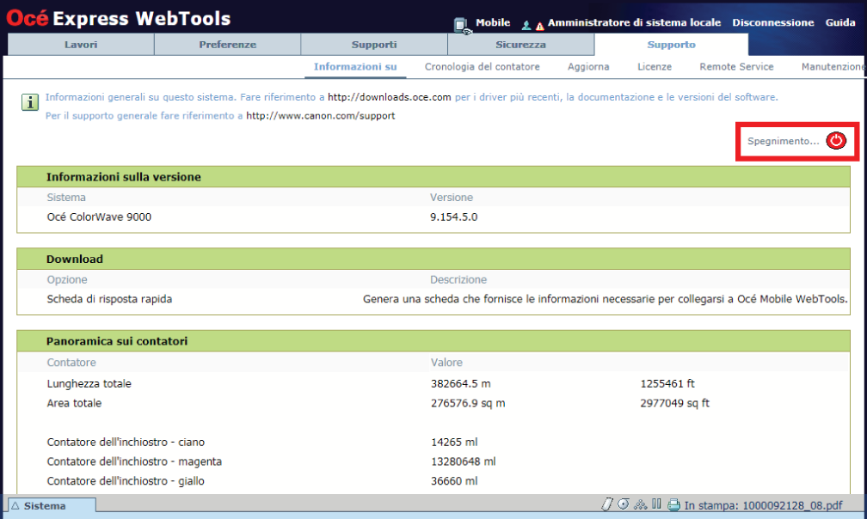867x519 pixels.
Task: Select the Supporto tab
Action: coord(671,45)
